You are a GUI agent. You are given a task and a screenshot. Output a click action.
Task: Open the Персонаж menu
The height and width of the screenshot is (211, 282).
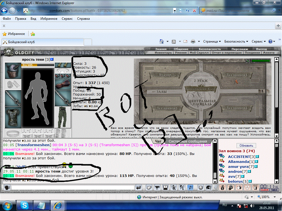coord(240,49)
